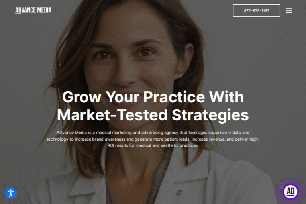The height and width of the screenshot is (204, 306).
Task: Click the word 'Grow' in hero headline
Action: pyautogui.click(x=82, y=97)
